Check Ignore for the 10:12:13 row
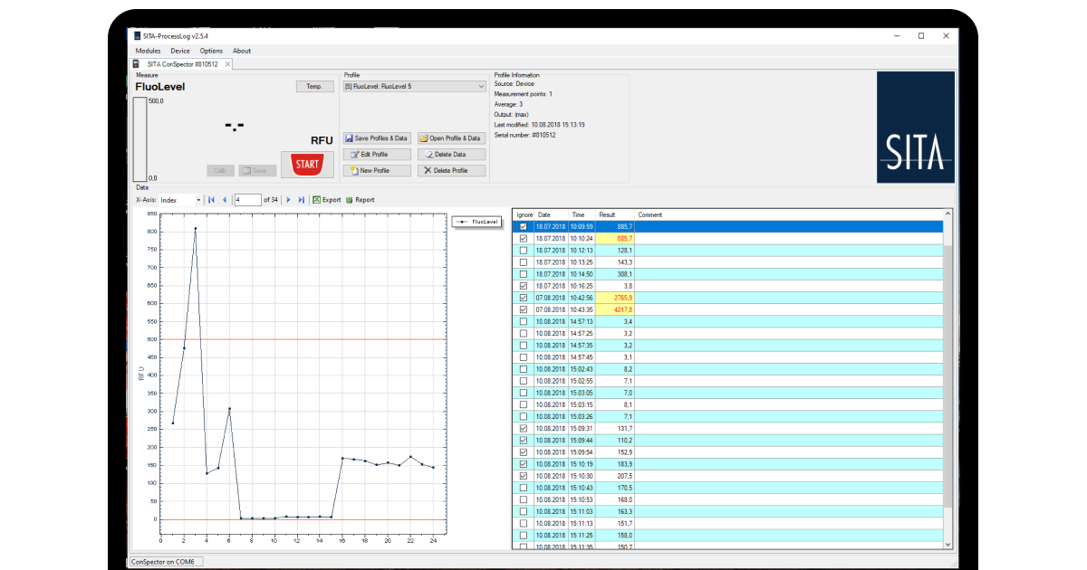 (x=523, y=250)
